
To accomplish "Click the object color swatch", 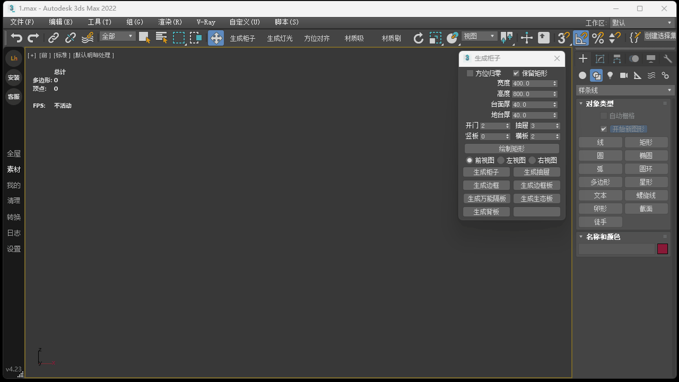I will click(x=663, y=249).
